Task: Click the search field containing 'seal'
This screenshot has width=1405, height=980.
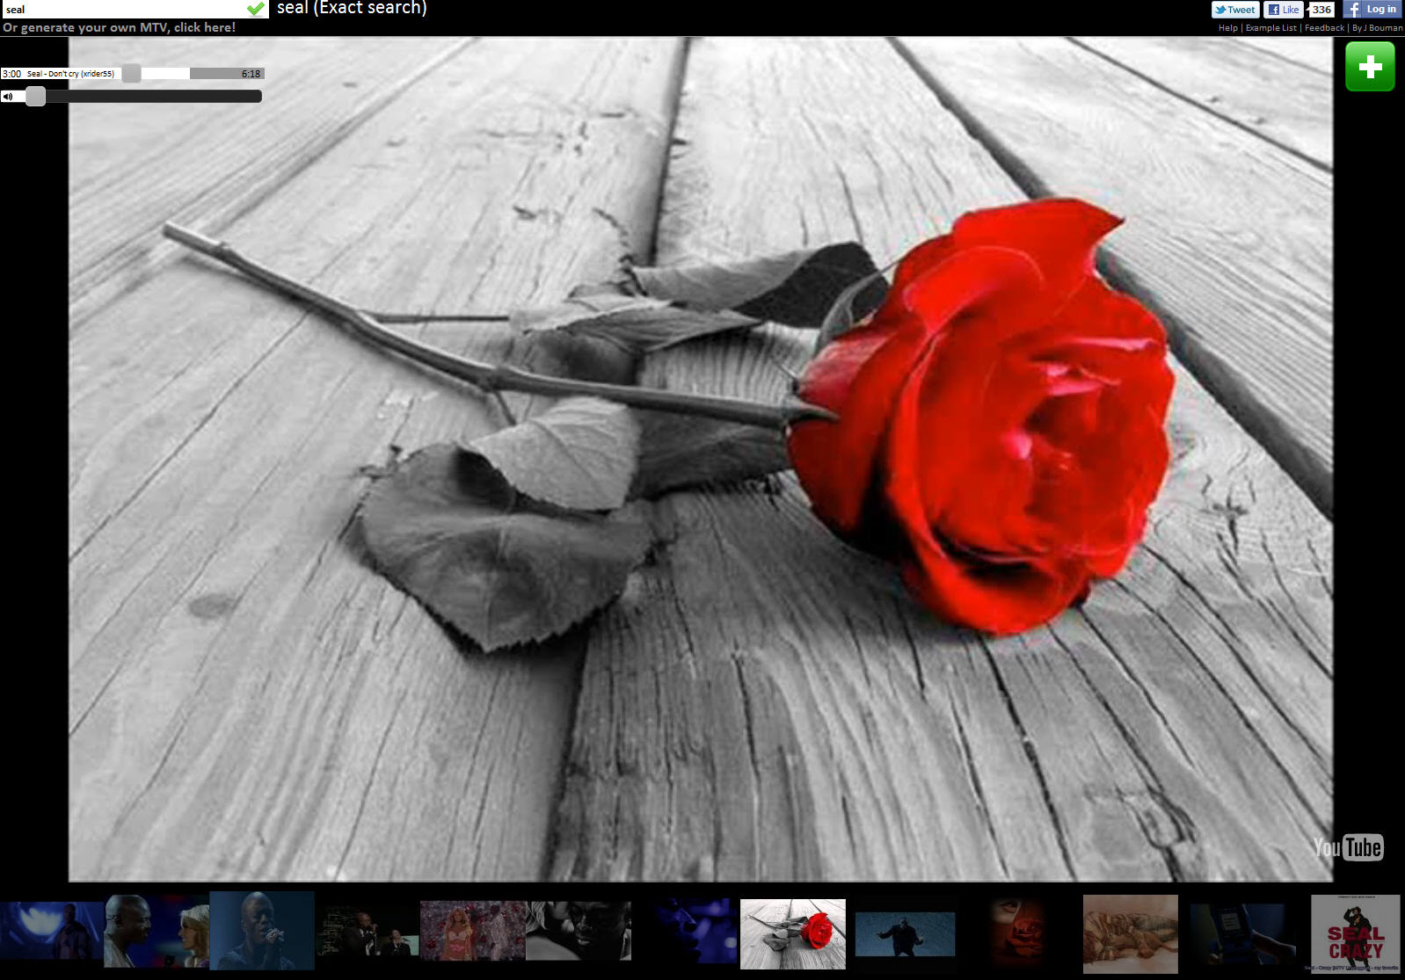Action: pos(123,10)
